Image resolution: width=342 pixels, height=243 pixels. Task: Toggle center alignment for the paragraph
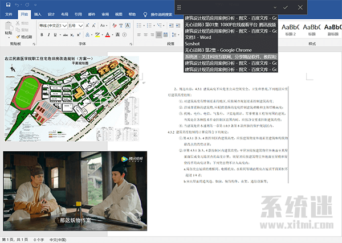click(x=146, y=35)
